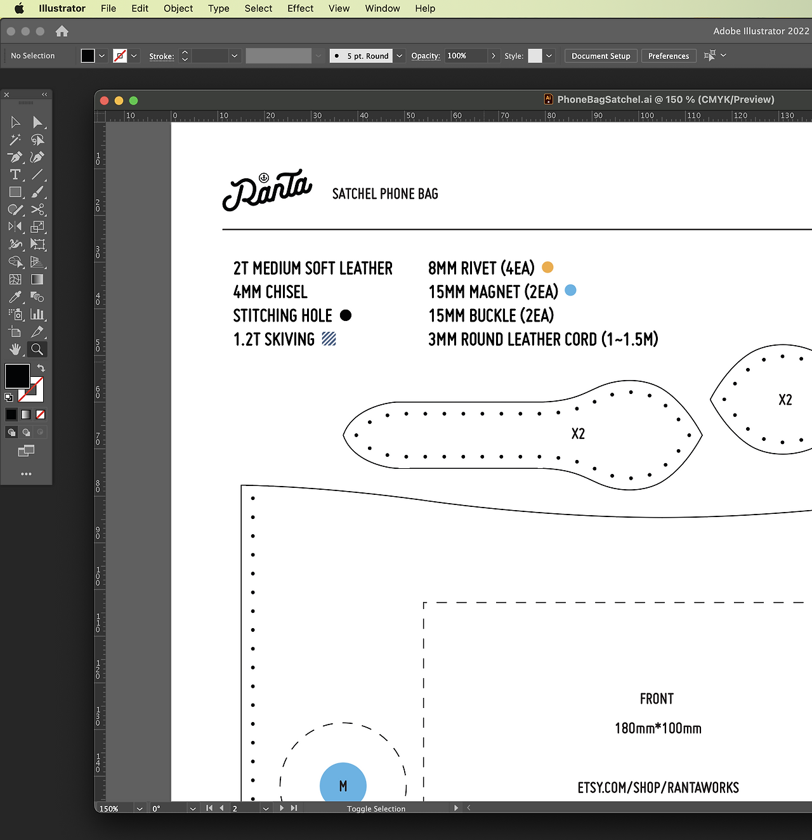Go to first artboard
Screen dimensions: 812x840
click(x=209, y=808)
